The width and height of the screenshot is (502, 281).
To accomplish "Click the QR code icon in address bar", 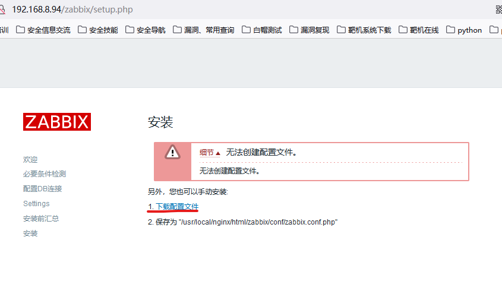I will pyautogui.click(x=498, y=10).
